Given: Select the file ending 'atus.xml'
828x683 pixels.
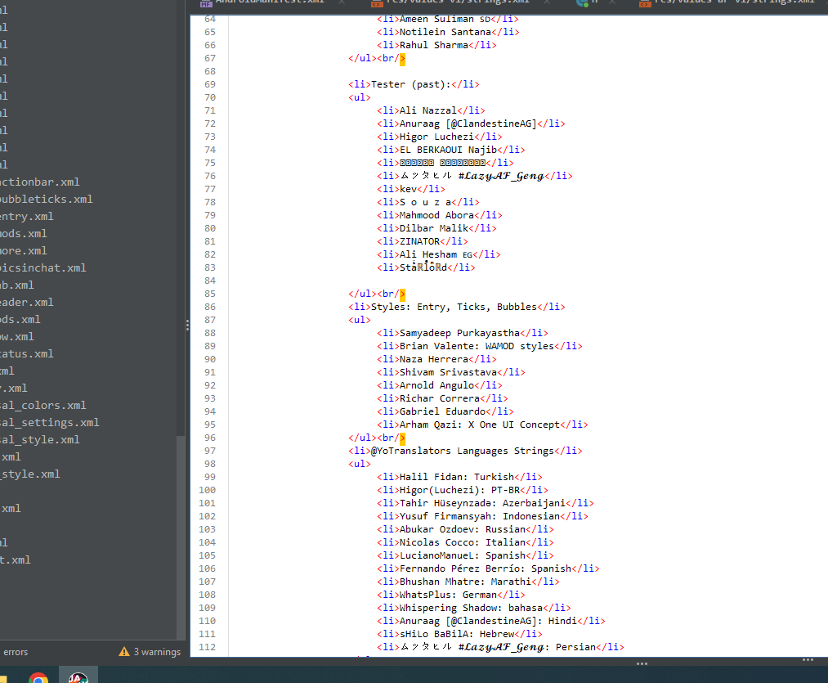Looking at the screenshot, I should pyautogui.click(x=26, y=353).
